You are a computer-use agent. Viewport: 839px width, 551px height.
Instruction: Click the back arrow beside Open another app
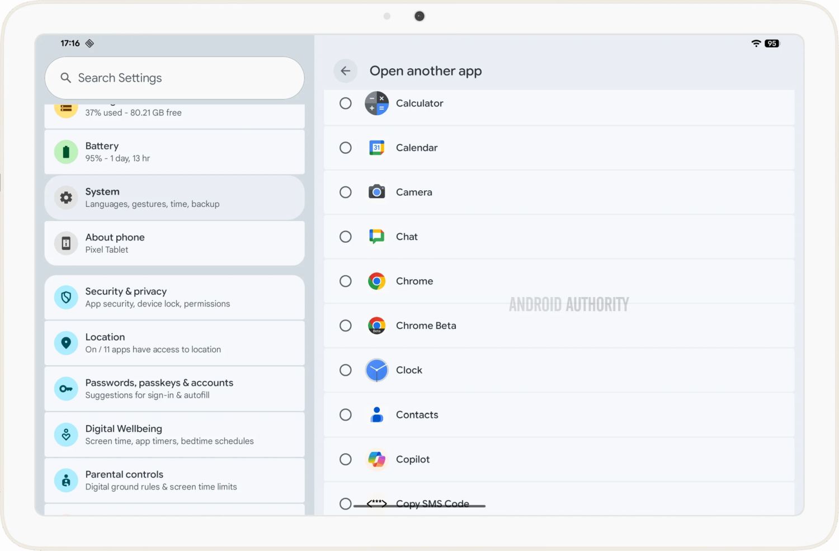[345, 71]
